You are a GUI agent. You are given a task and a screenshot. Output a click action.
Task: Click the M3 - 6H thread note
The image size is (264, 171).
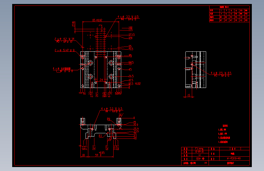point(222,76)
